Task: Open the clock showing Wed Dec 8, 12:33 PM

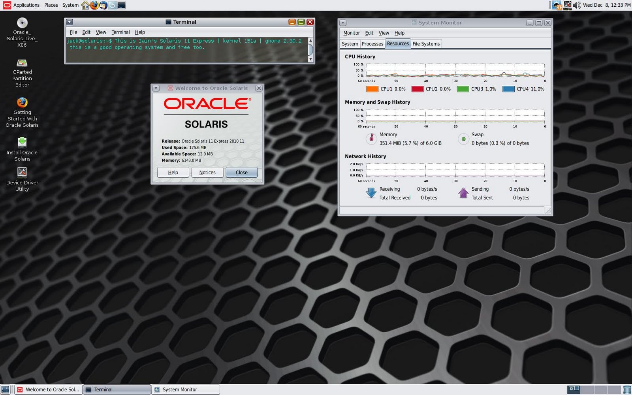Action: (x=607, y=5)
